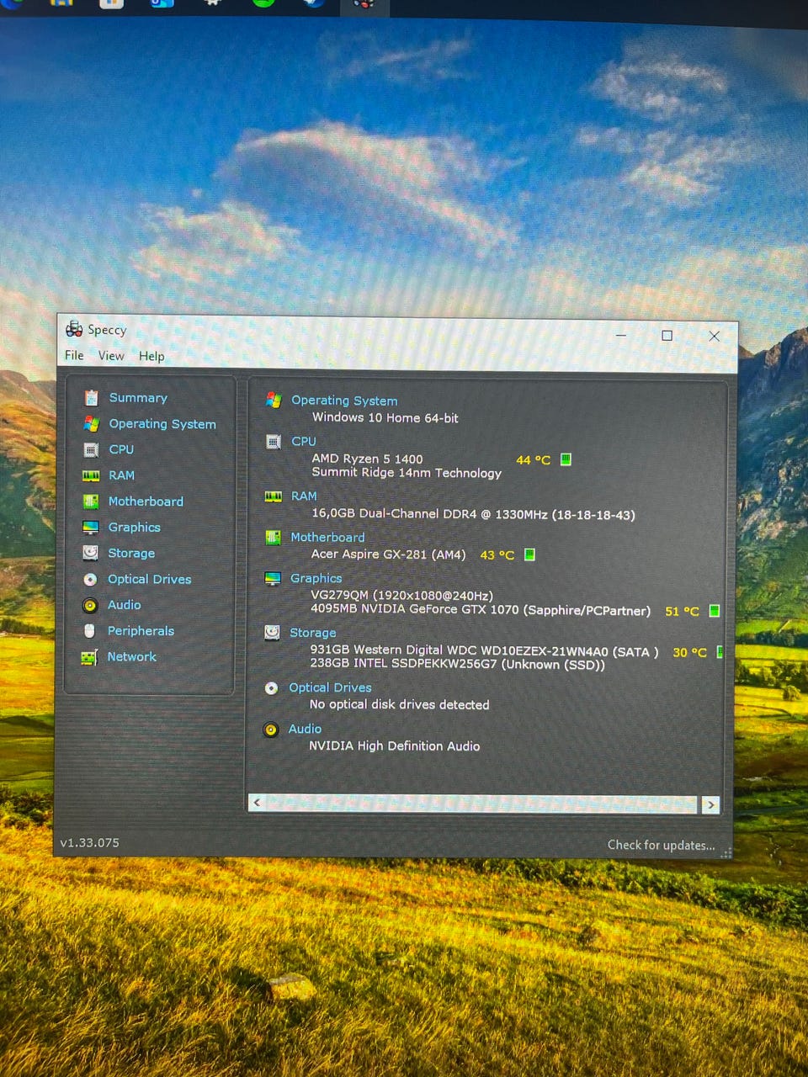This screenshot has height=1077, width=808.
Task: Click the Windows flag icon in summary pane
Action: [274, 401]
